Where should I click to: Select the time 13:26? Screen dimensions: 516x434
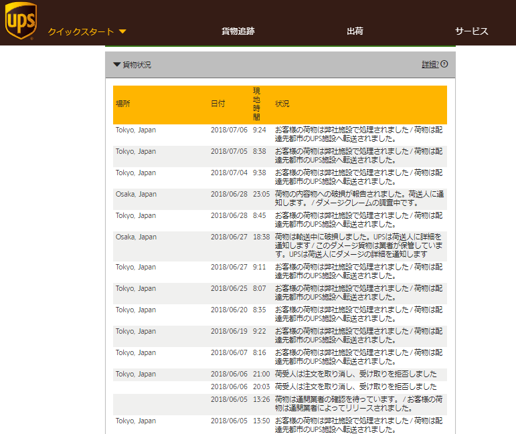[261, 399]
